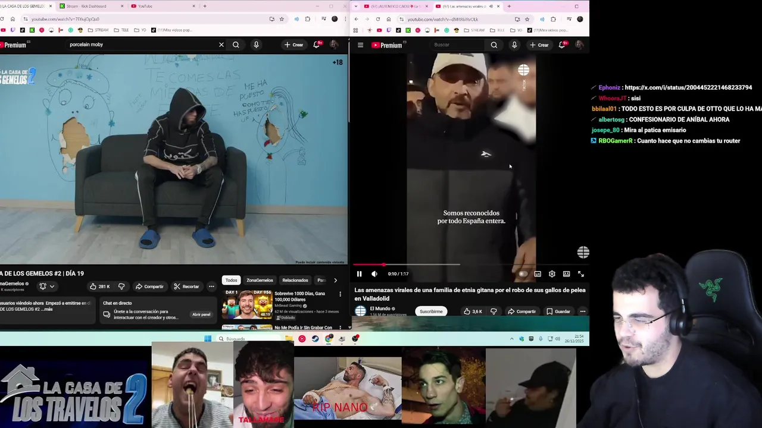Enter fullscreen on right video player
Image resolution: width=762 pixels, height=428 pixels.
tap(581, 274)
